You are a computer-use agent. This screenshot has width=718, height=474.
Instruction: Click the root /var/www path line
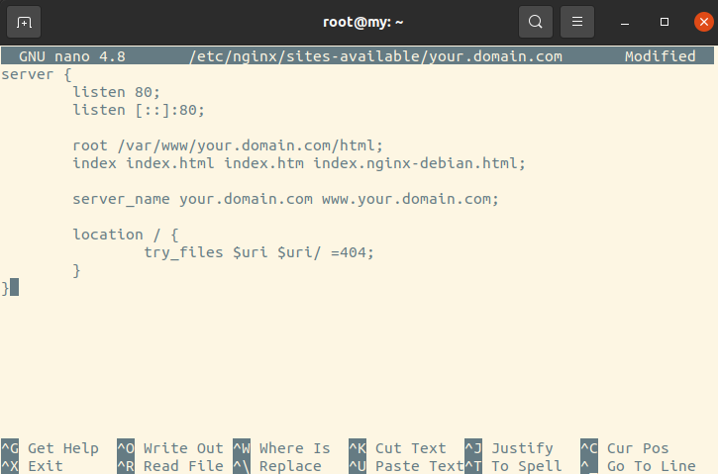tap(228, 145)
